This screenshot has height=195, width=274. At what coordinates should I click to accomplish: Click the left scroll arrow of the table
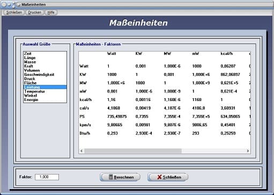82,151
